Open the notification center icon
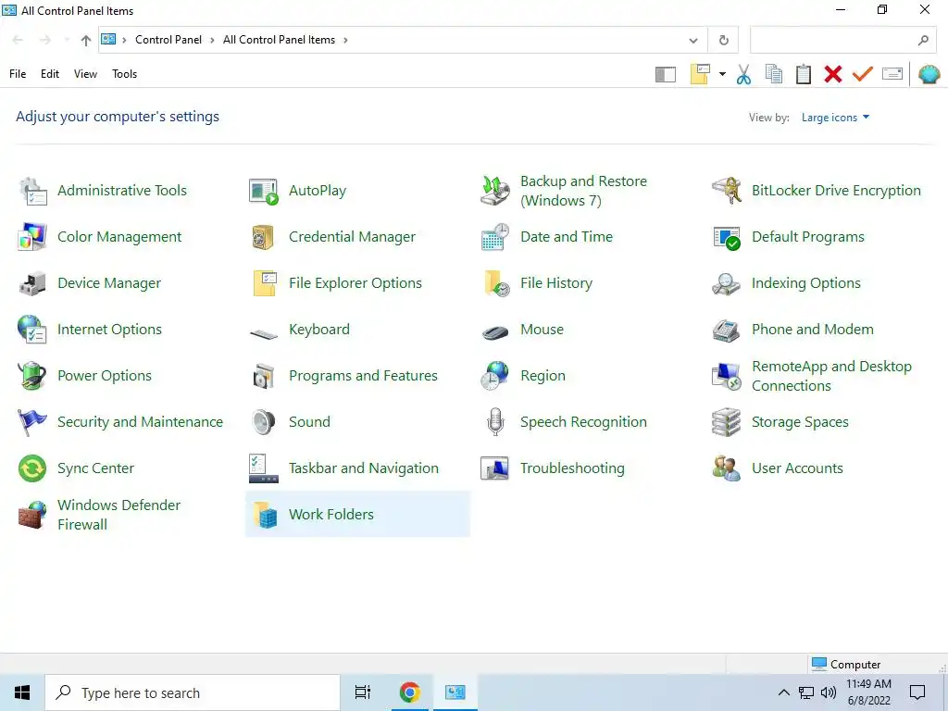 tap(917, 692)
